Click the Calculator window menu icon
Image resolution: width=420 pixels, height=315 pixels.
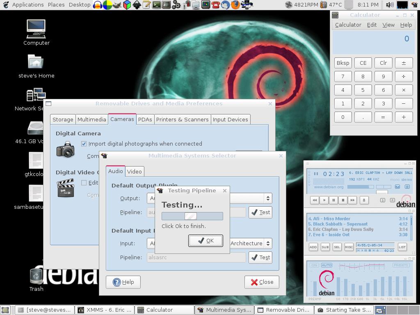tap(335, 15)
